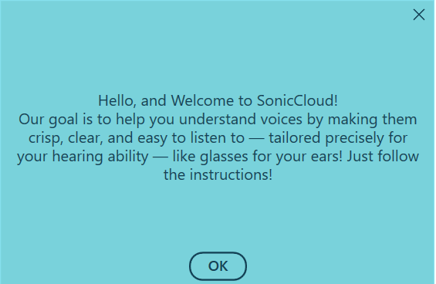Dismiss the dialog using the X icon
The width and height of the screenshot is (436, 284).
[419, 15]
